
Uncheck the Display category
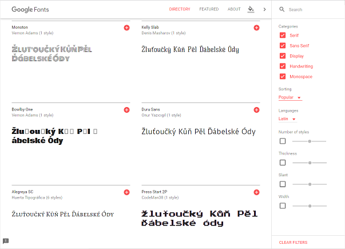click(x=283, y=56)
